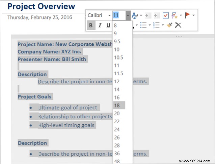
Task: Open the Styles icon with brush
Action: [x=135, y=15]
